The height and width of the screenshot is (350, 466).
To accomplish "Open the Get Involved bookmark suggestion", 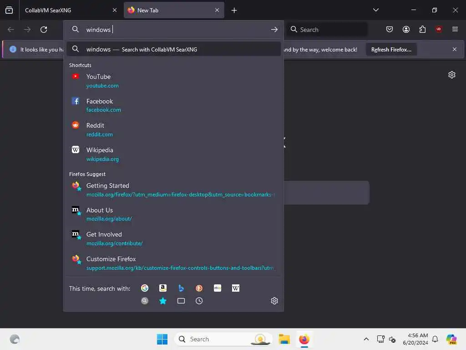I will pos(173,239).
